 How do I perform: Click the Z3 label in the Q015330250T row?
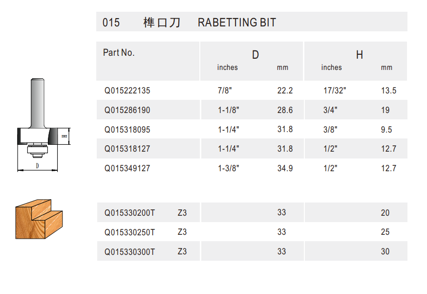click(182, 232)
